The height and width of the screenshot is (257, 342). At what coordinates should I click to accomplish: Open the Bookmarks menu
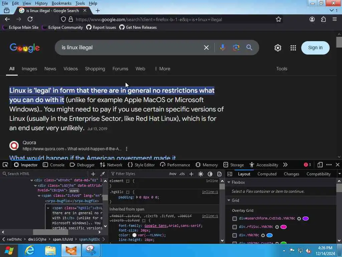[61, 3]
